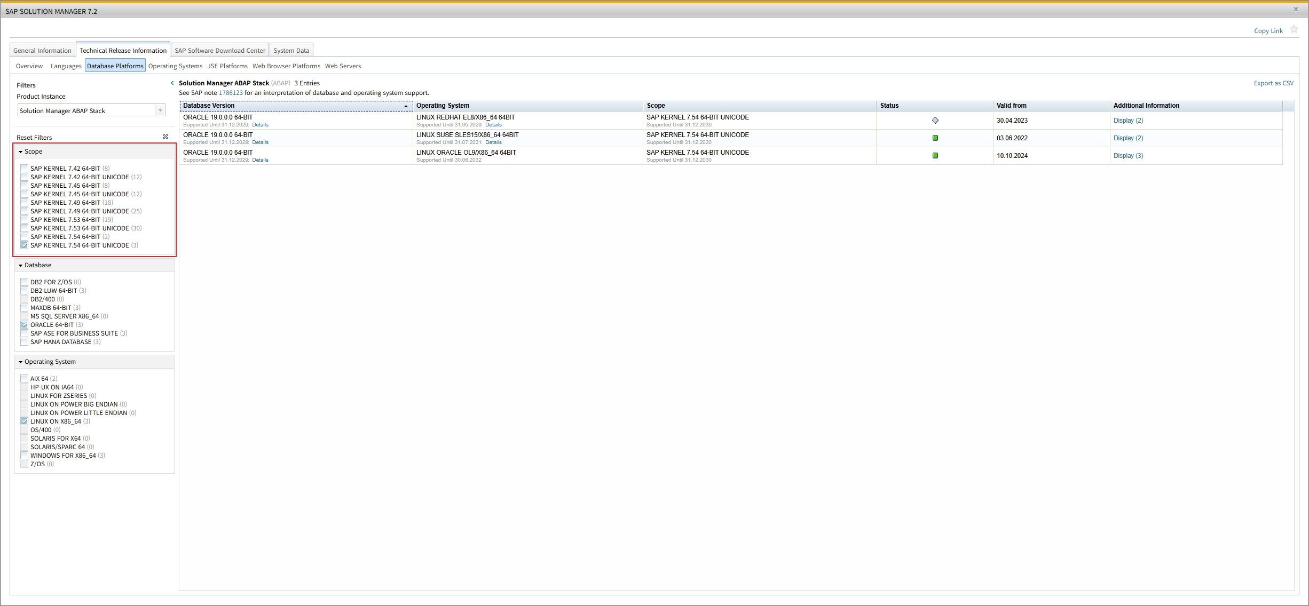1309x606 pixels.
Task: Click the diamond status icon for REDHAT EL8 row
Action: click(935, 121)
